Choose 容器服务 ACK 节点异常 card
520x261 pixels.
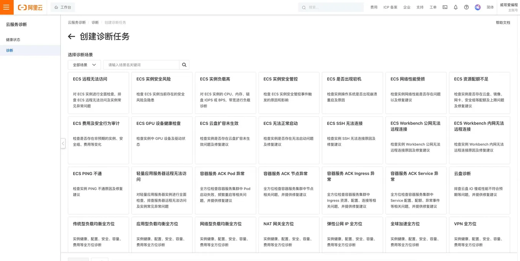(x=289, y=190)
